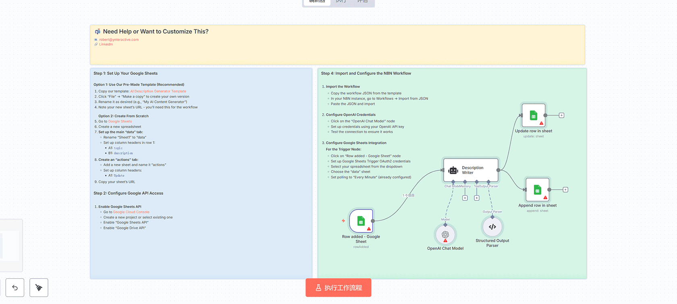
Task: Open the Google Cloud Console link
Action: tap(131, 212)
